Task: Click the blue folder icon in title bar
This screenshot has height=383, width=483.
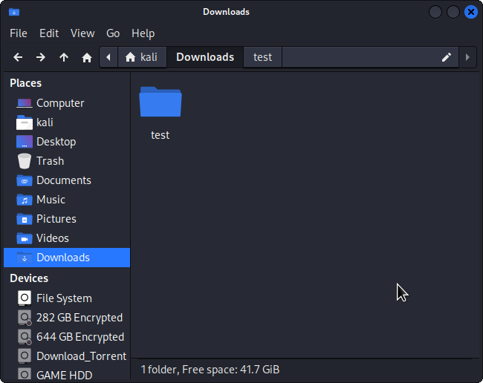Action: 14,12
